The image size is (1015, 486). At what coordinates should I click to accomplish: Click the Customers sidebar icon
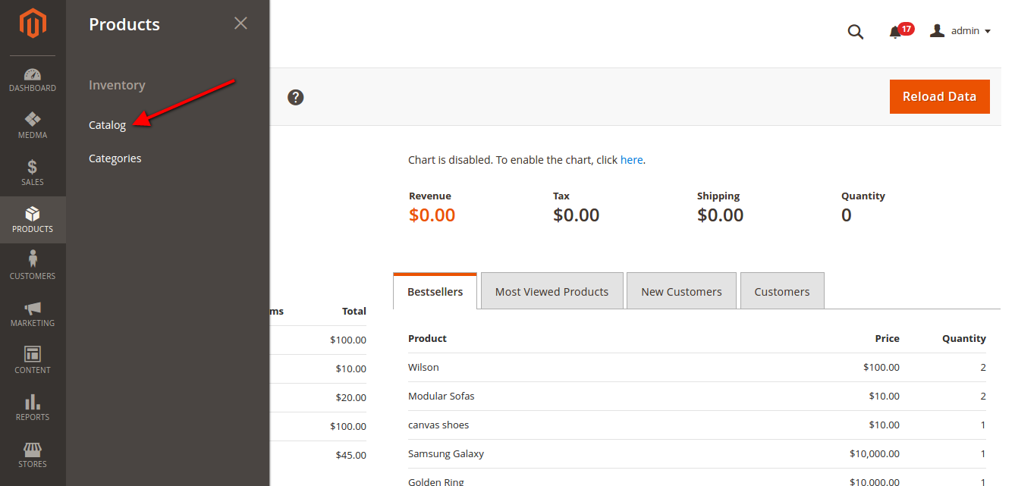tap(33, 267)
